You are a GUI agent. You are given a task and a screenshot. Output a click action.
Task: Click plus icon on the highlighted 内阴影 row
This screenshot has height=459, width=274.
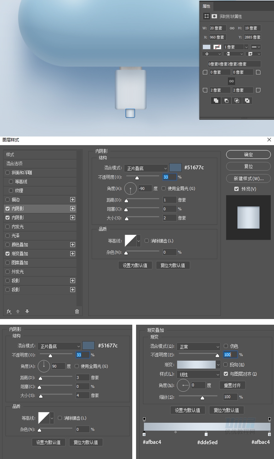[72, 209]
